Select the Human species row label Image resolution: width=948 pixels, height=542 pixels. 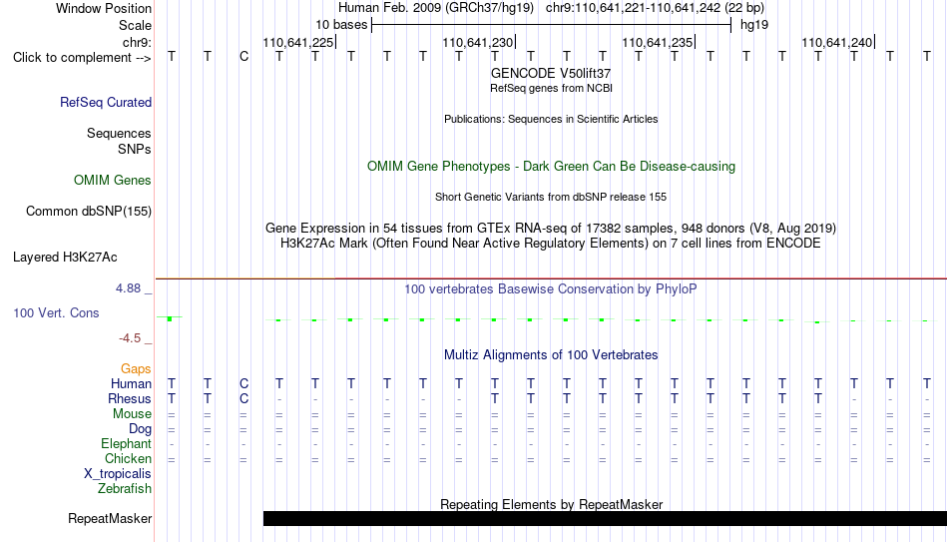click(x=131, y=383)
